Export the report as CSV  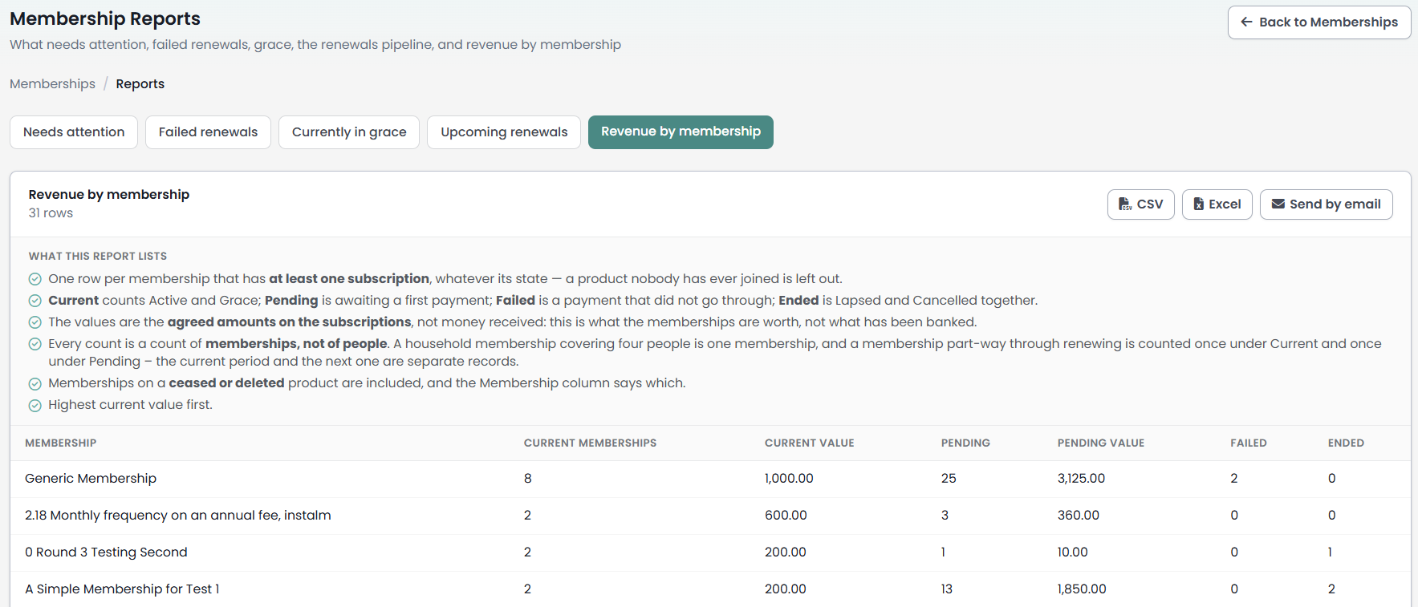click(1140, 204)
